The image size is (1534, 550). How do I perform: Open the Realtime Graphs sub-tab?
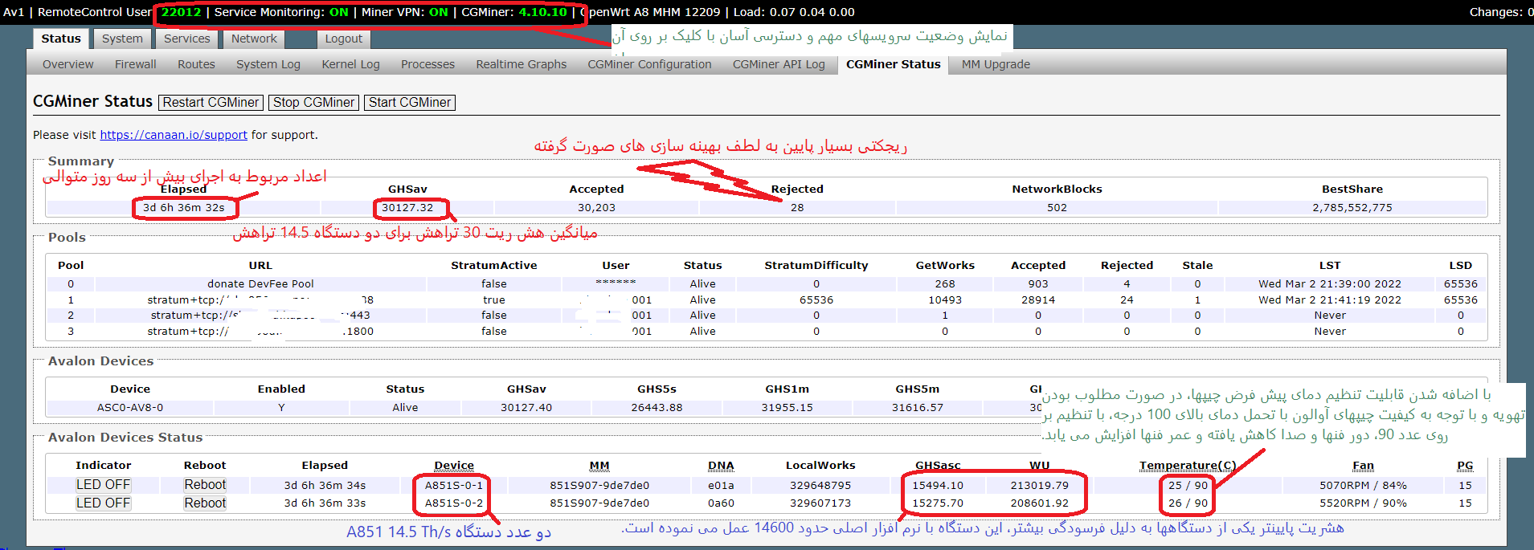click(521, 64)
